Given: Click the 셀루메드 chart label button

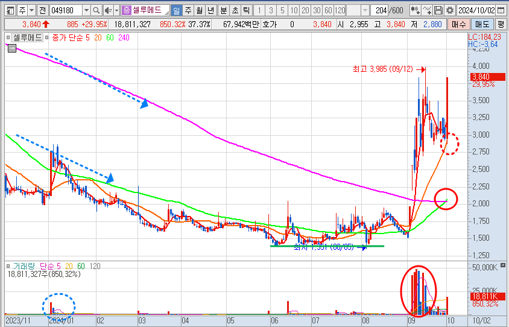Looking at the screenshot, I should 27,37.
